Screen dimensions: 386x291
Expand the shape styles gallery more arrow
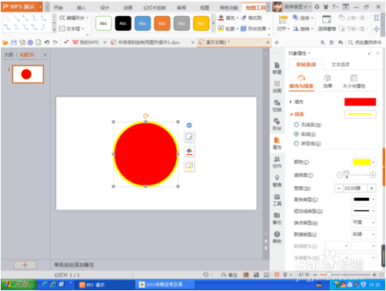[213, 23]
